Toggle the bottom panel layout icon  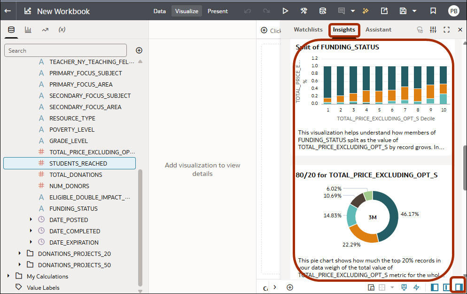[x=446, y=287]
